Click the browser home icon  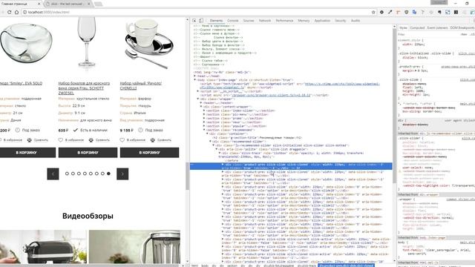click(x=16, y=12)
